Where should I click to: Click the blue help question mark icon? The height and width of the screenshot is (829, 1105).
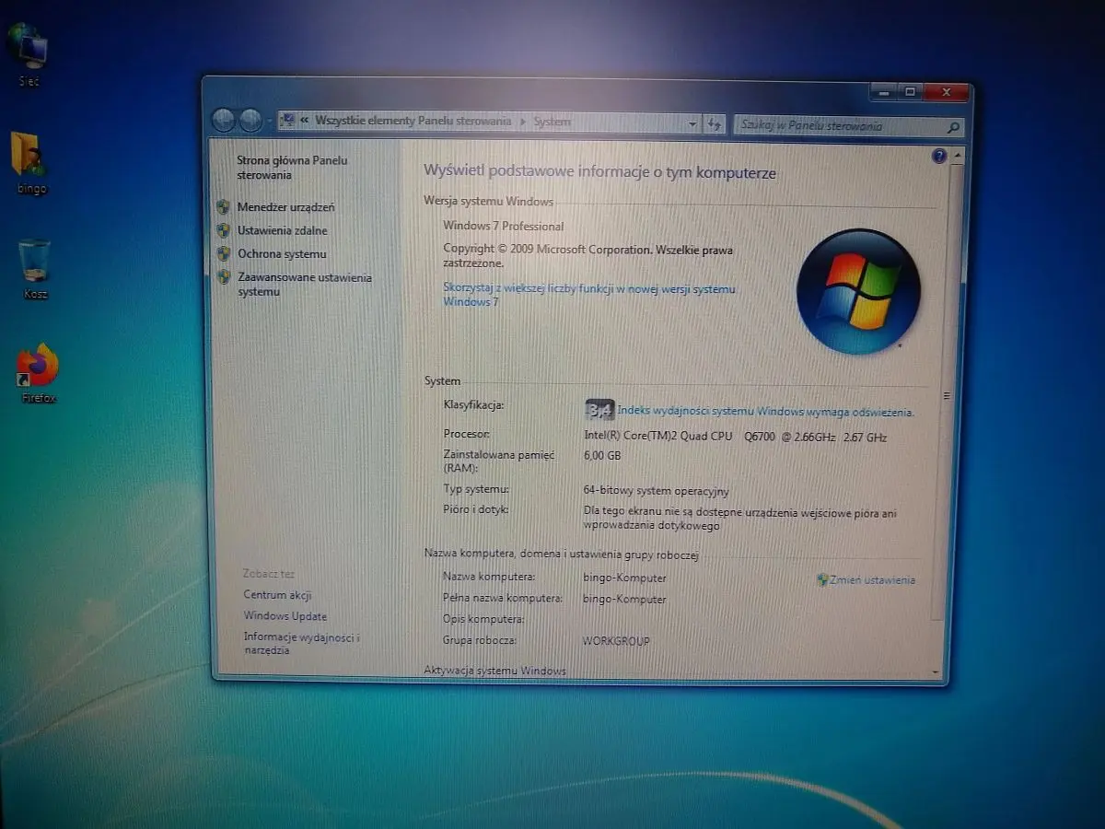pyautogui.click(x=938, y=157)
